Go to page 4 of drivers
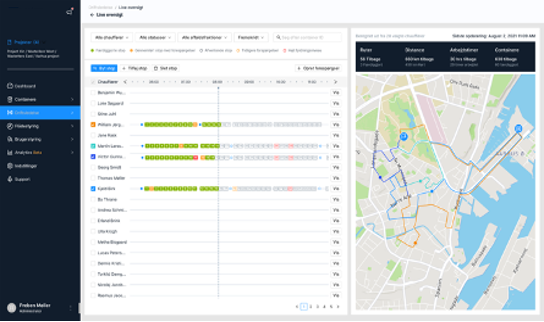The width and height of the screenshot is (544, 322). (x=324, y=307)
